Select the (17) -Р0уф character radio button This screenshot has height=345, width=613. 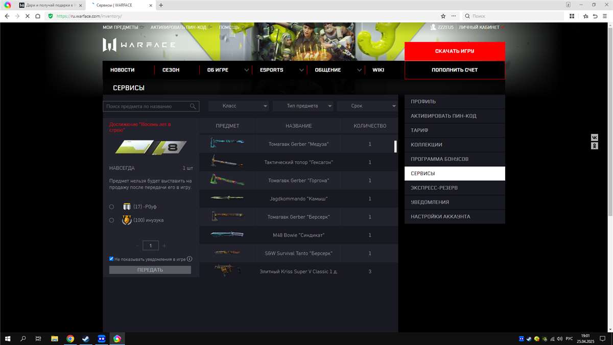(111, 207)
